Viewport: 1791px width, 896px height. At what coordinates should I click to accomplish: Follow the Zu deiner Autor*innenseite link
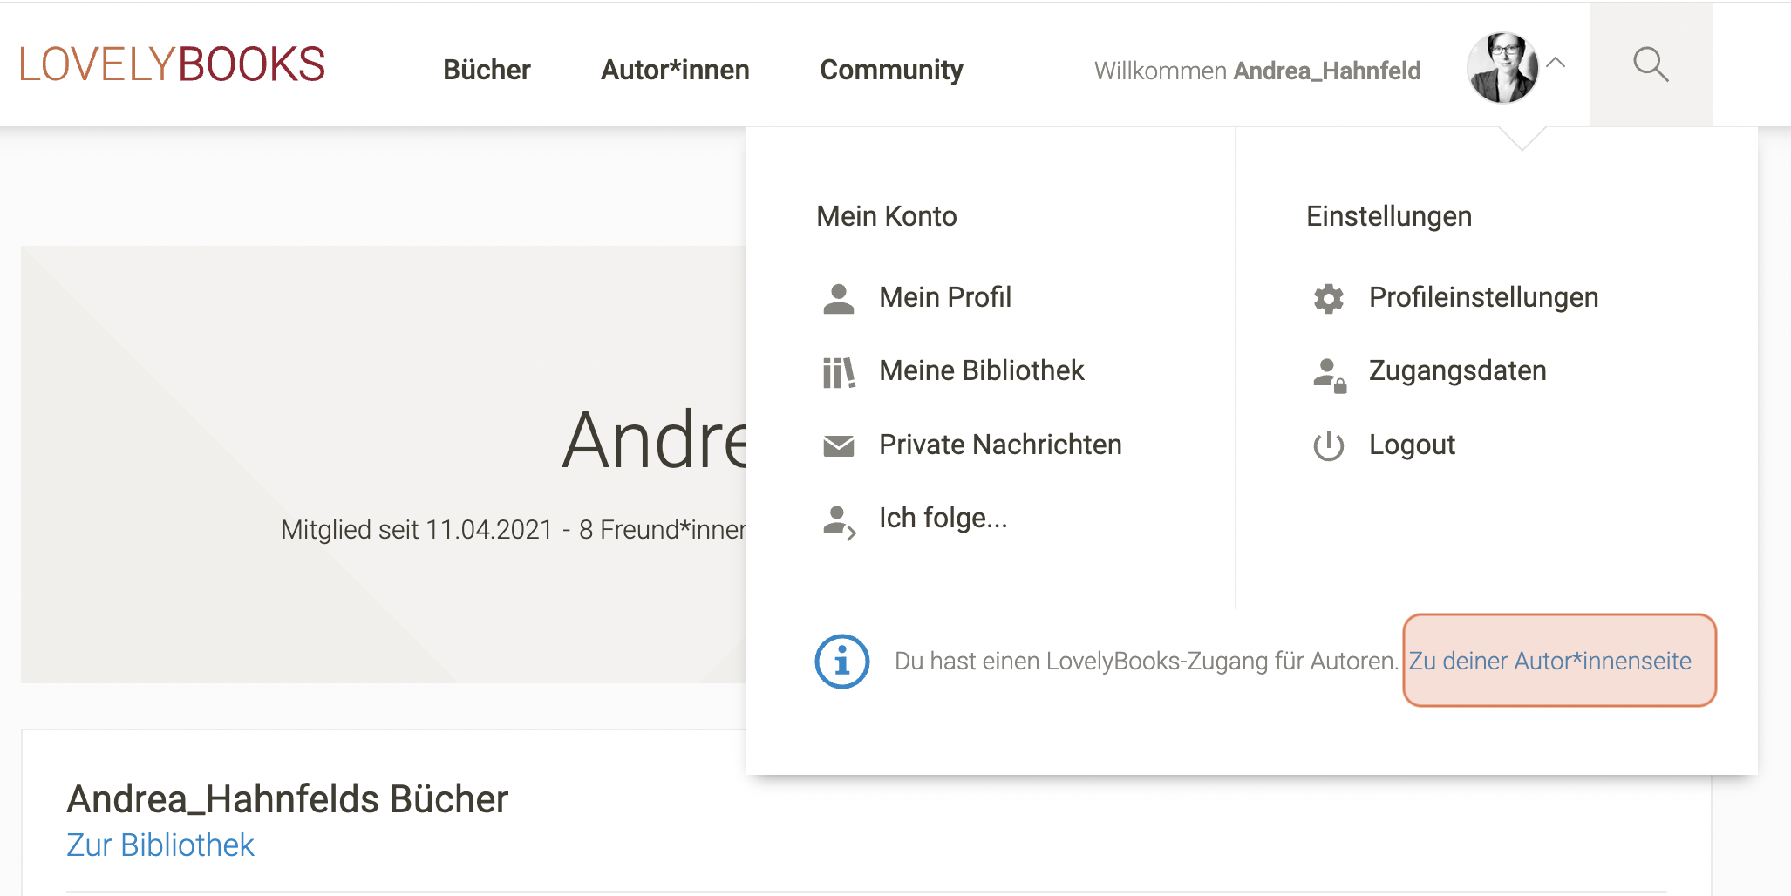[1549, 661]
